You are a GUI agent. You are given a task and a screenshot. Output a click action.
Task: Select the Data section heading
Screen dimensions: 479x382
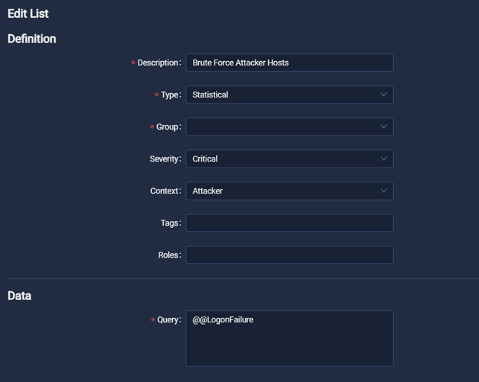[19, 296]
